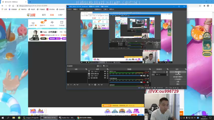214x120 pixels.
Task: Toggle visibility of display capture source
Action: pos(105,78)
